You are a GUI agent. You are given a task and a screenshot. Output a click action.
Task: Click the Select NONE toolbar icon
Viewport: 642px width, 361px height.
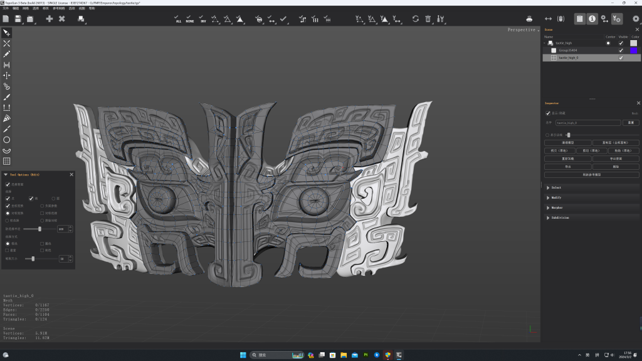pos(189,19)
